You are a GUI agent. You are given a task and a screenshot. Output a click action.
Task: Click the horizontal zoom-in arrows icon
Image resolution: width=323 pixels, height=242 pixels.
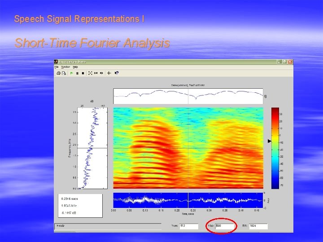tap(96, 73)
